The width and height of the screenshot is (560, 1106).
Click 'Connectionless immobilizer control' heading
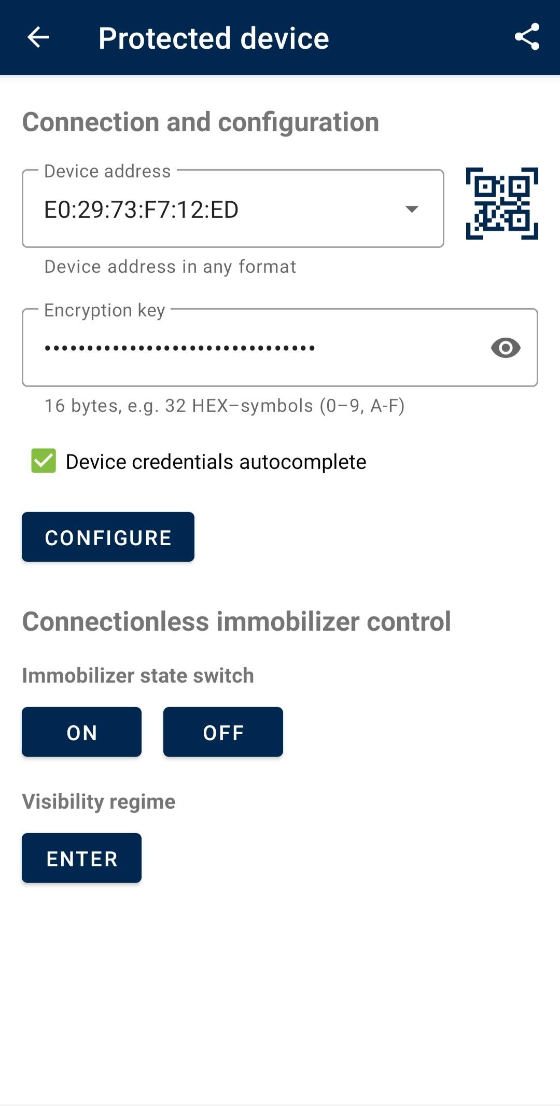[236, 621]
